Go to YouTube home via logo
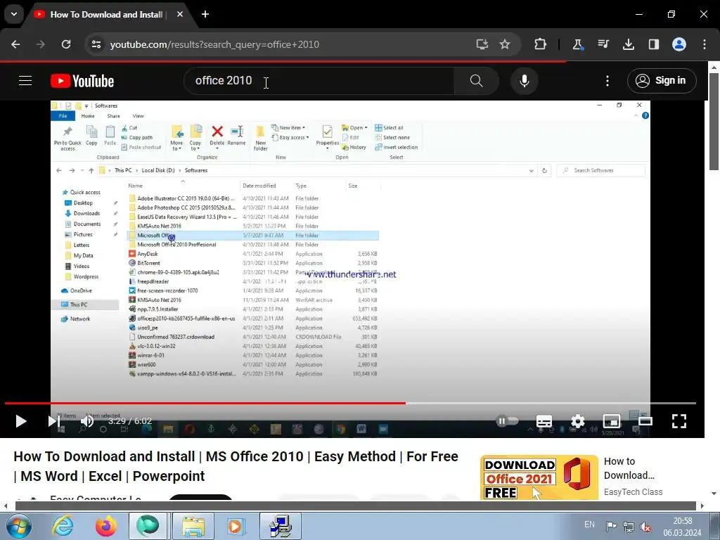The height and width of the screenshot is (540, 720). click(x=82, y=81)
